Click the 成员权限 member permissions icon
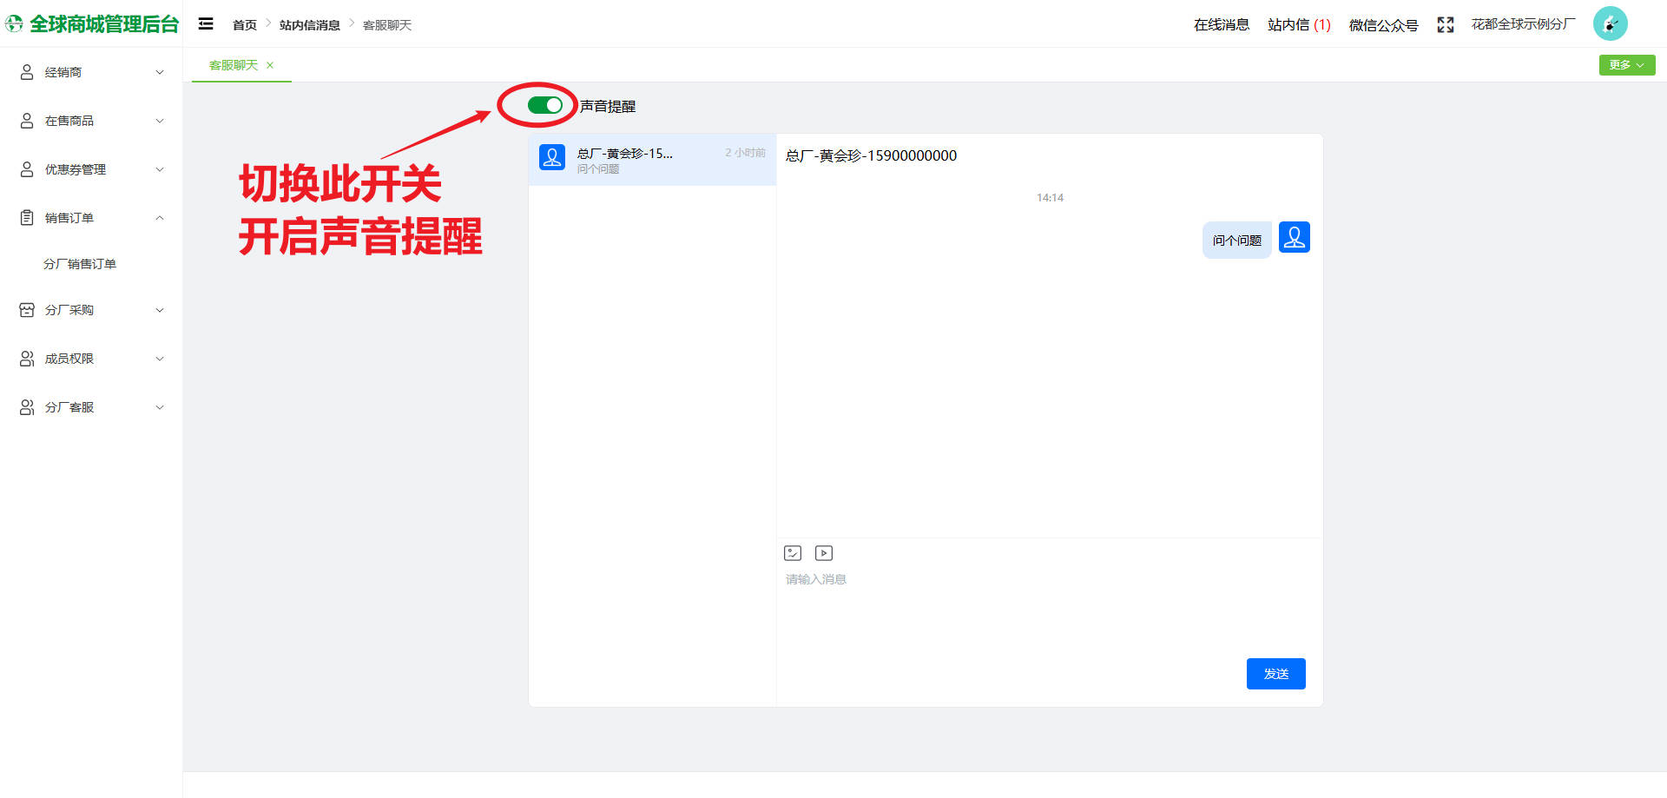This screenshot has width=1667, height=798. point(25,358)
